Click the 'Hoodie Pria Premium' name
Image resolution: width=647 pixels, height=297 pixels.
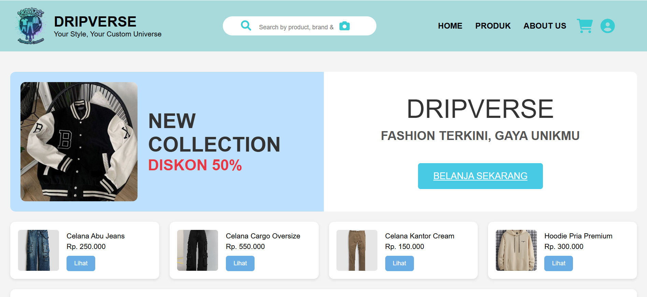pyautogui.click(x=578, y=236)
